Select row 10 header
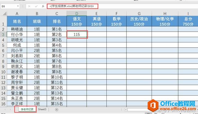This screenshot has height=114, width=198. click(x=3, y=72)
